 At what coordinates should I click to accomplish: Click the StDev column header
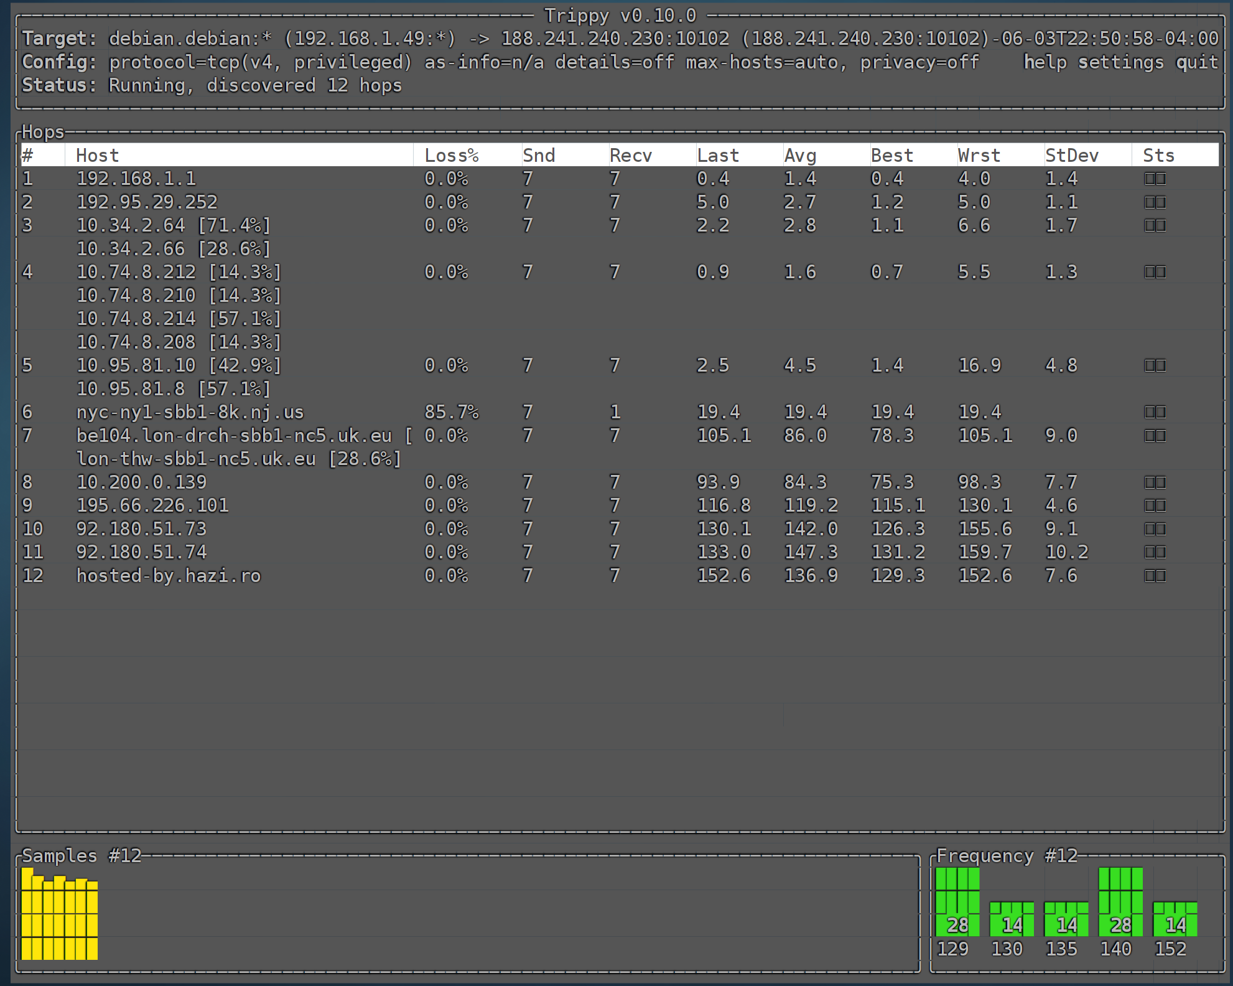click(x=1071, y=156)
